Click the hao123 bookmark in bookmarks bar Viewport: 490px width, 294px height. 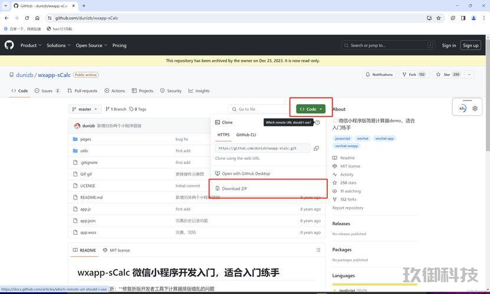click(x=60, y=29)
